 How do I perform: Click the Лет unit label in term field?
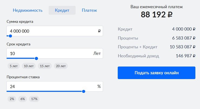pyautogui.click(x=97, y=53)
